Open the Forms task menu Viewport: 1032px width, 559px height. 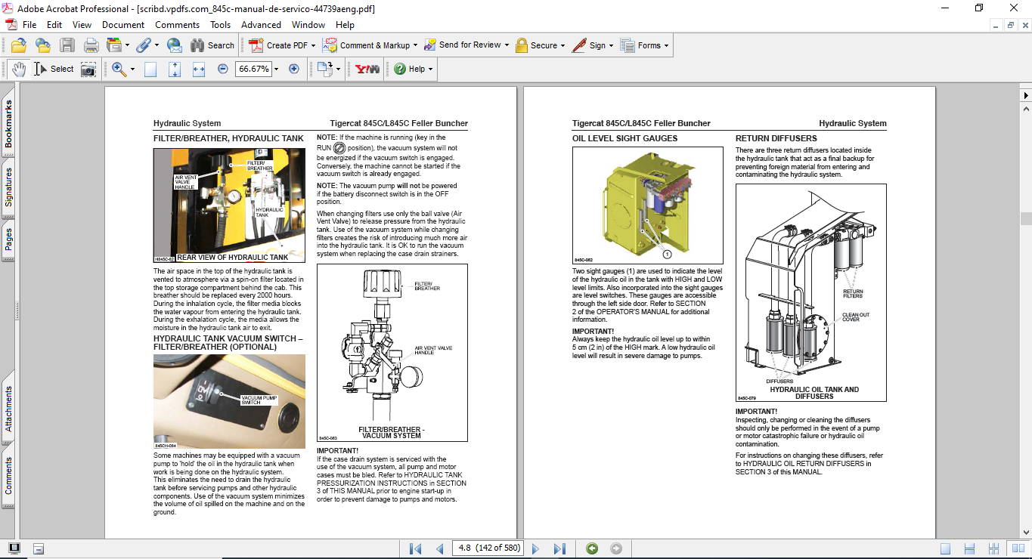[x=646, y=45]
